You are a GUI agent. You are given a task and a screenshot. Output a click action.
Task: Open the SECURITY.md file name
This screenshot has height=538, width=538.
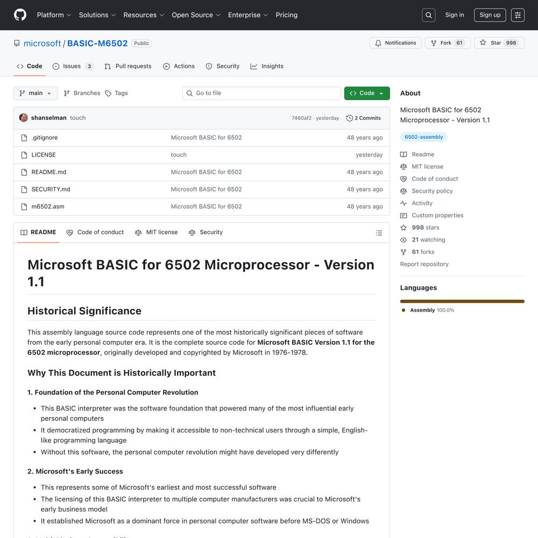[51, 189]
